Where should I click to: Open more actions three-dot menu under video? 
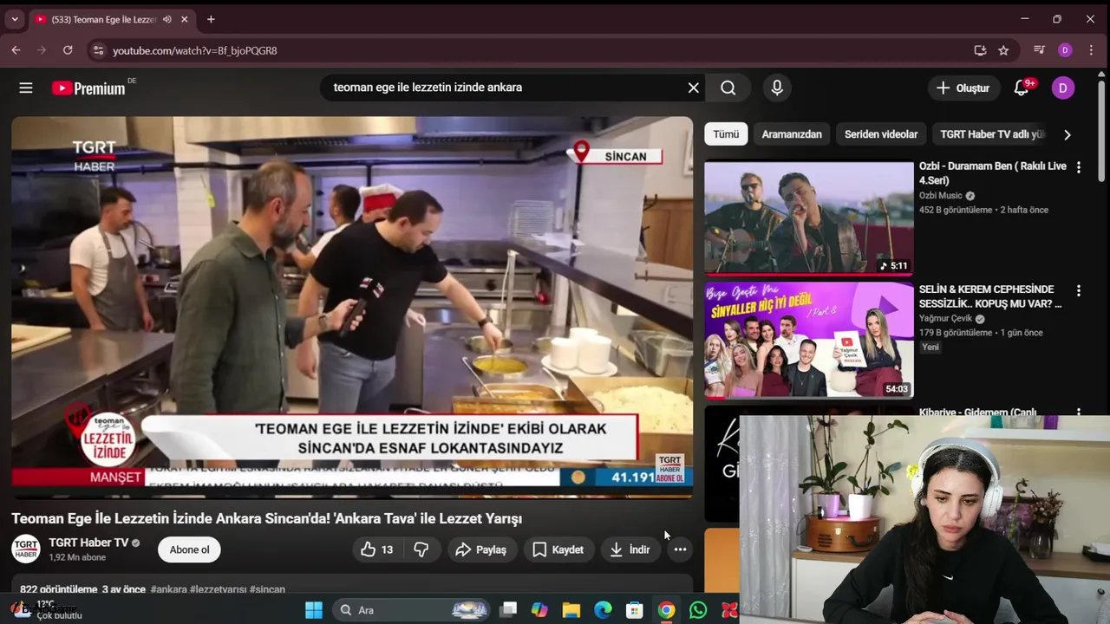680,549
